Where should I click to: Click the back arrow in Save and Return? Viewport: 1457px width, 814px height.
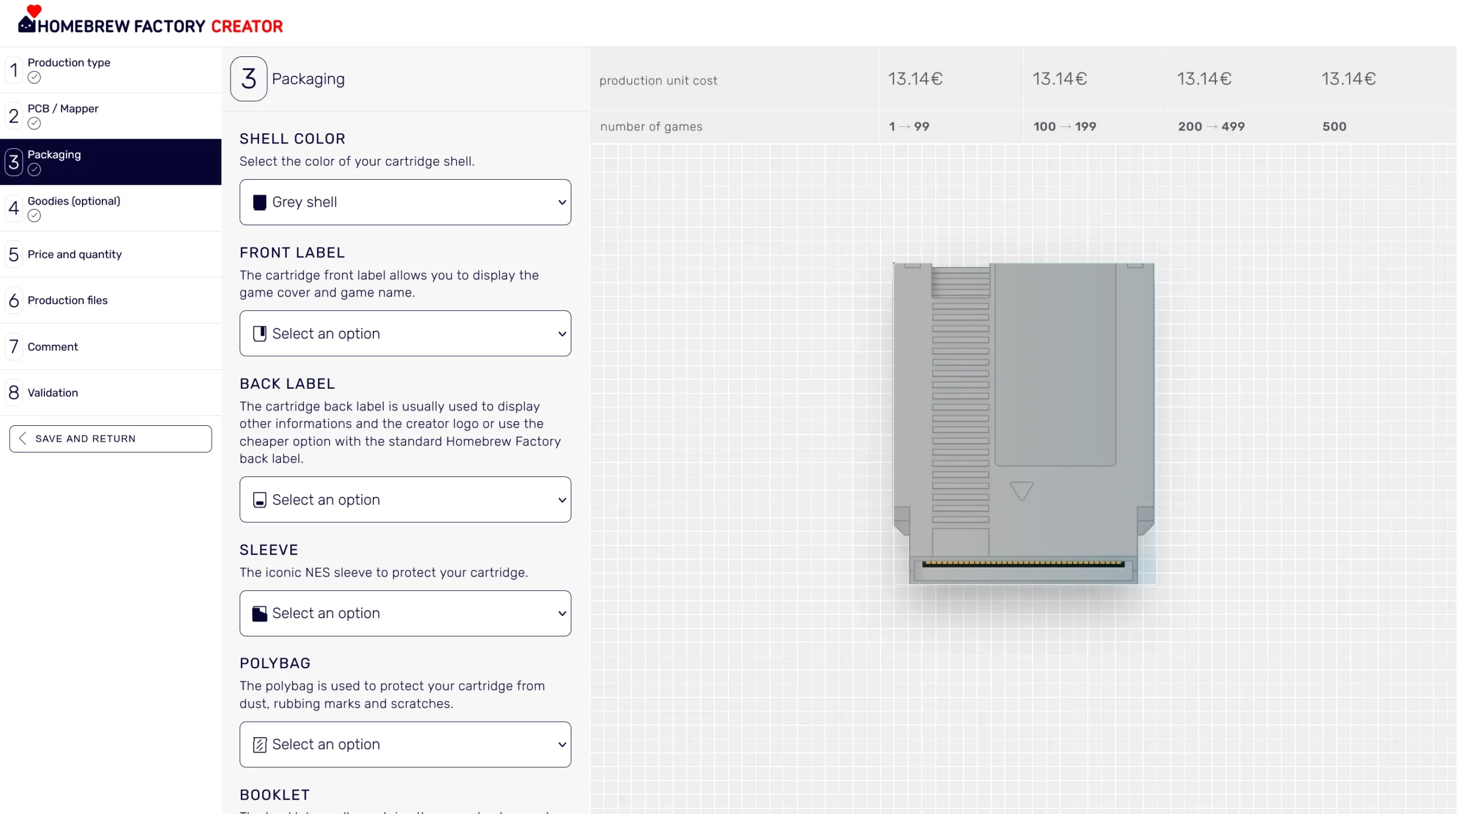pos(23,438)
